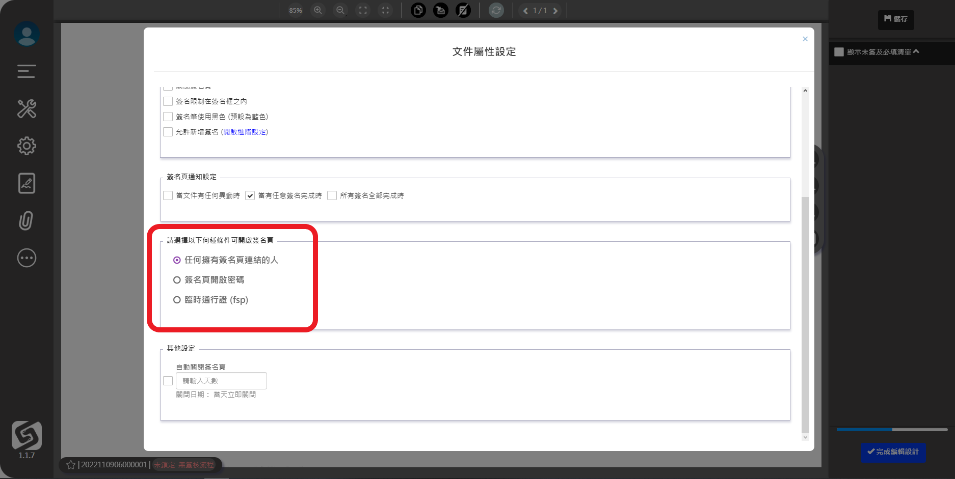955x479 pixels.
Task: Expand the sidebar hamburger menu
Action: 26,71
